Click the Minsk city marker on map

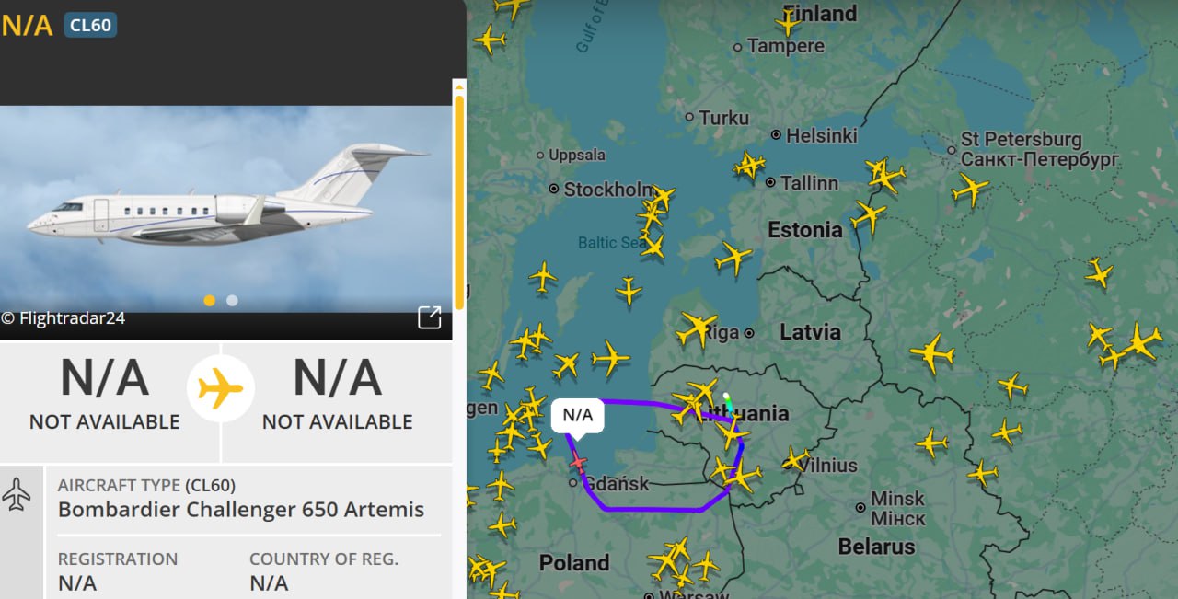(860, 507)
